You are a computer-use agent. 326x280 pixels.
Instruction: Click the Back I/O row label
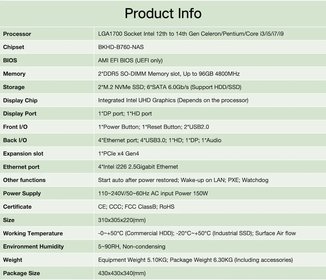[15, 140]
